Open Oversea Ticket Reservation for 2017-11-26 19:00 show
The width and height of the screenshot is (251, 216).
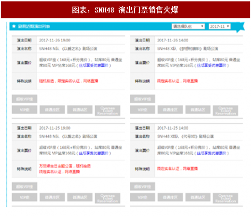tap(108, 111)
